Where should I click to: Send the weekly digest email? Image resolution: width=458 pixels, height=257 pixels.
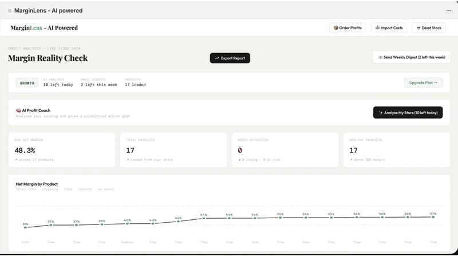[412, 58]
